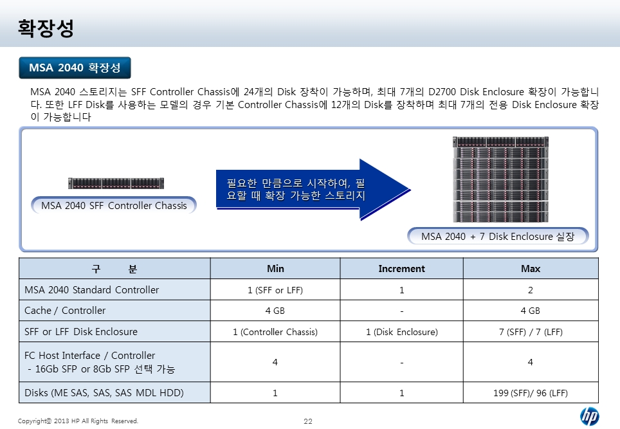620x429 pixels.
Task: Select the '1 (Disk Enclosure)' cell
Action: [x=402, y=331]
